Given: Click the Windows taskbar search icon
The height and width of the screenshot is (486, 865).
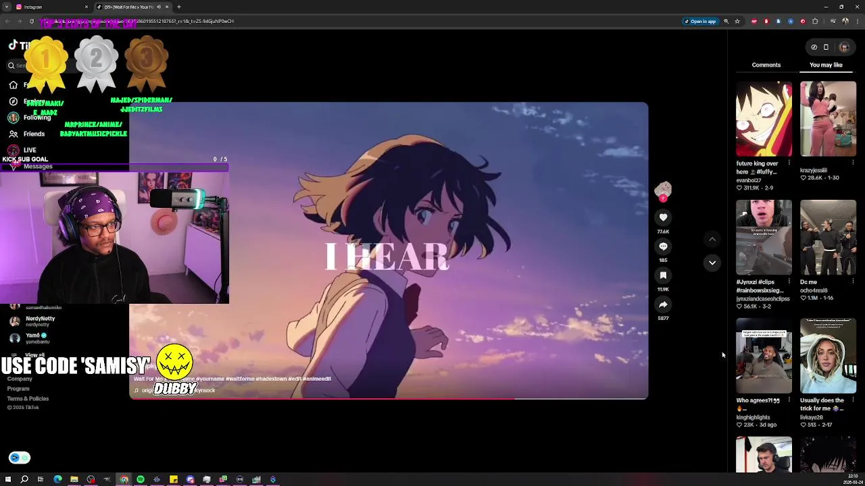Looking at the screenshot, I should tap(24, 479).
